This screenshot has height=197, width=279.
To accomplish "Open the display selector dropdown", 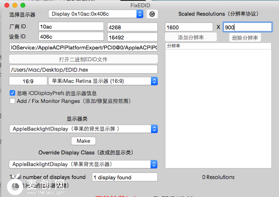I will pyautogui.click(x=96, y=14).
